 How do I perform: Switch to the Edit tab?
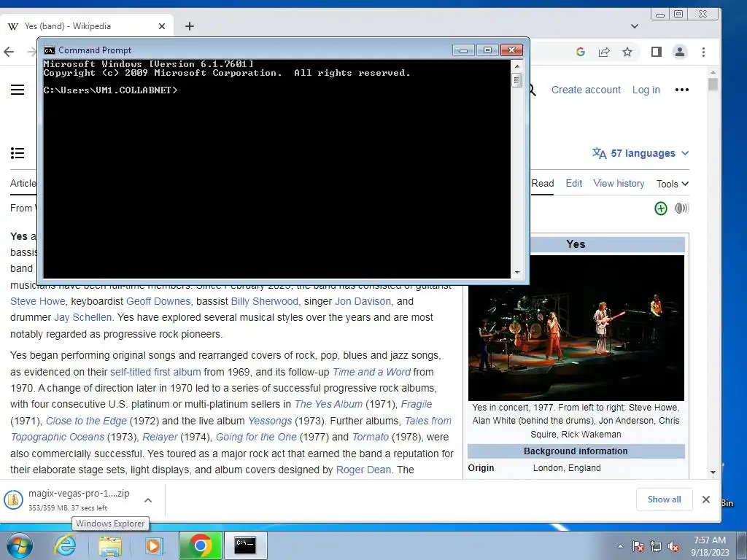574,183
